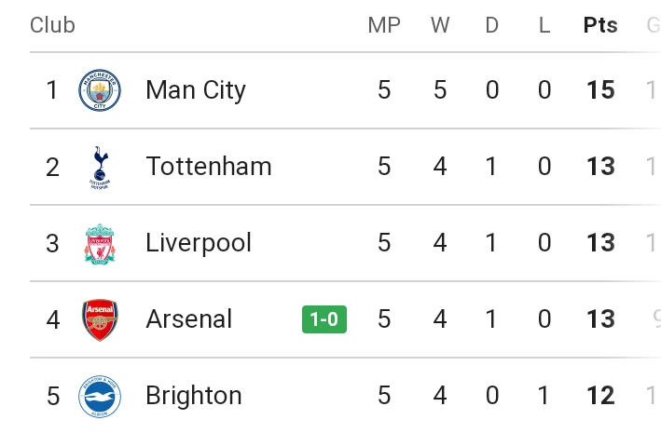Open the Liverpool team link
661x447 pixels.
(199, 243)
